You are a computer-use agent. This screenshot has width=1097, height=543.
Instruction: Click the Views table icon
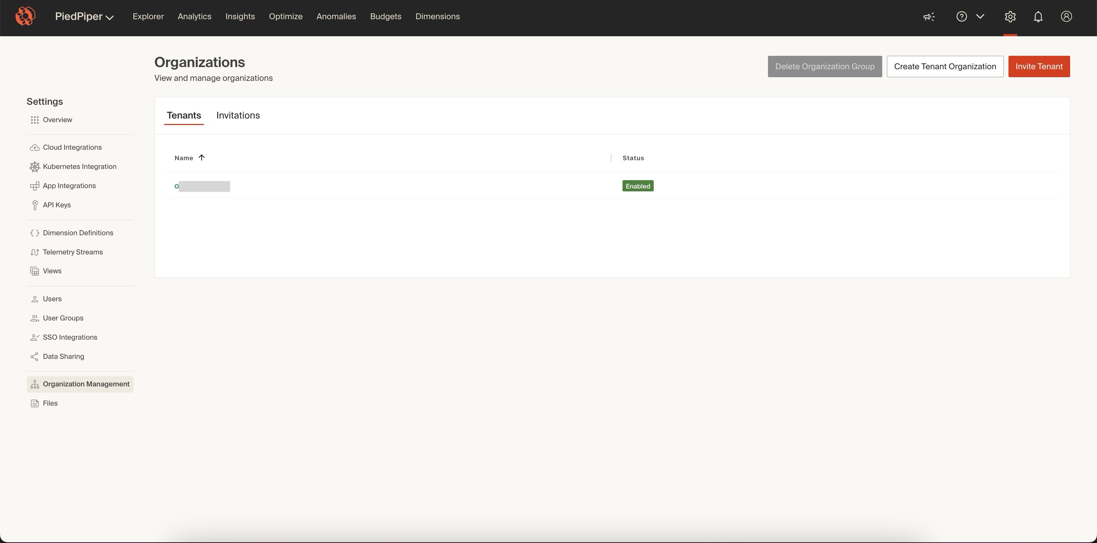pyautogui.click(x=35, y=271)
